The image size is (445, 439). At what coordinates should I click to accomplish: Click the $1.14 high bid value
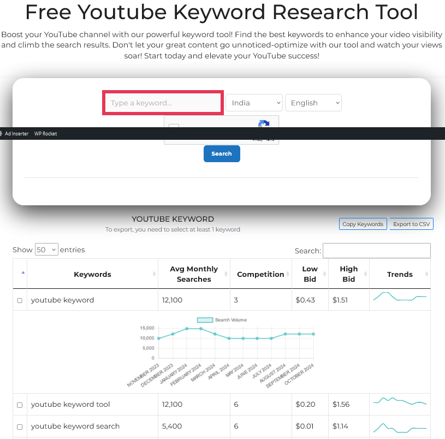click(x=340, y=426)
